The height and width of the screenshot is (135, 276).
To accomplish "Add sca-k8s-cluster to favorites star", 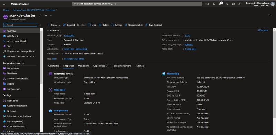I will click(x=46, y=15).
